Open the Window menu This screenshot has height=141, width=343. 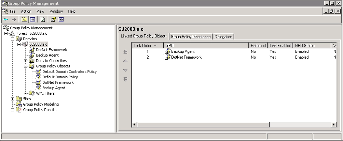coord(56,11)
